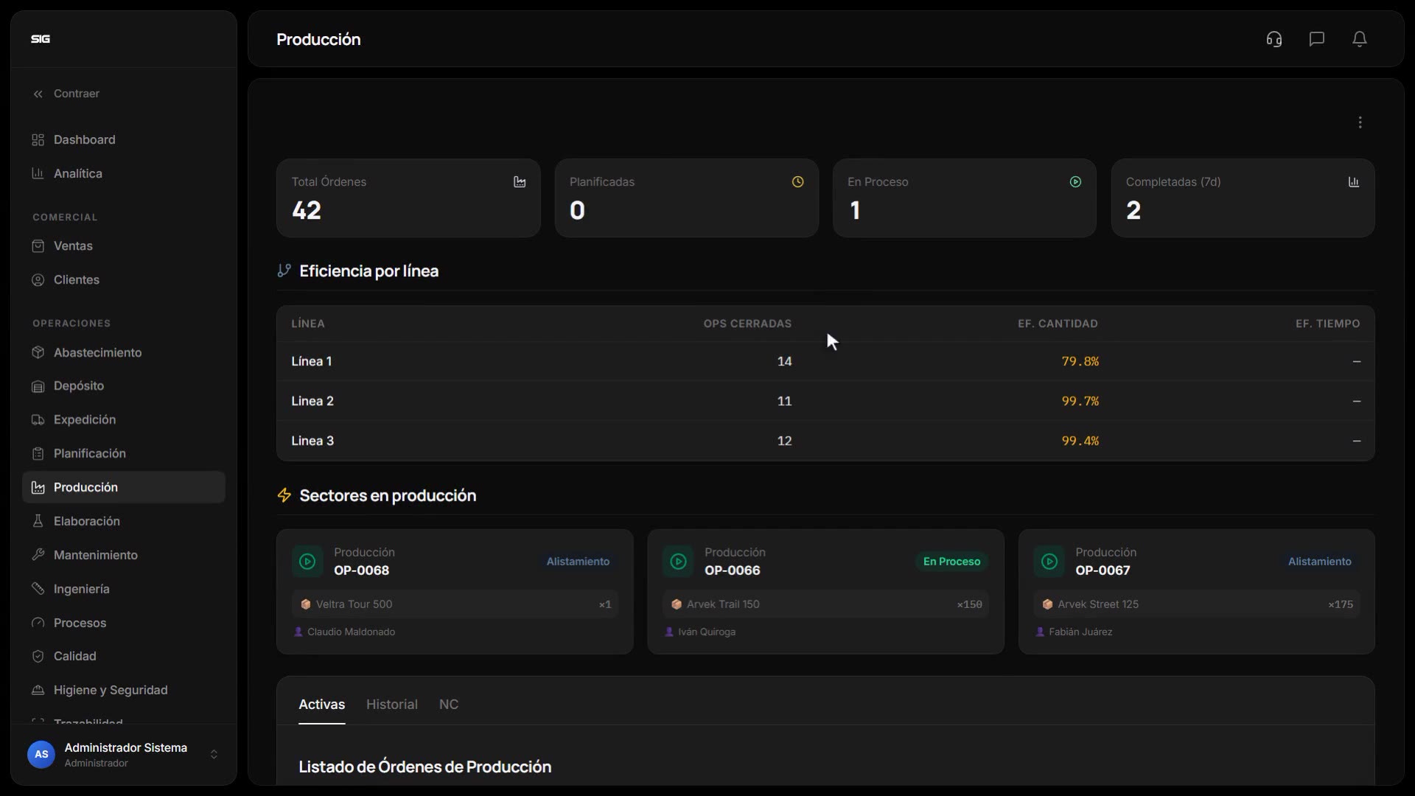
Task: Open Mantenimiento module
Action: pyautogui.click(x=124, y=555)
